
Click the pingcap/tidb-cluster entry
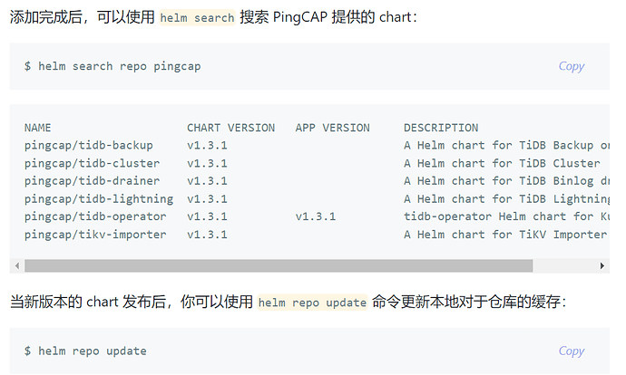coord(92,163)
